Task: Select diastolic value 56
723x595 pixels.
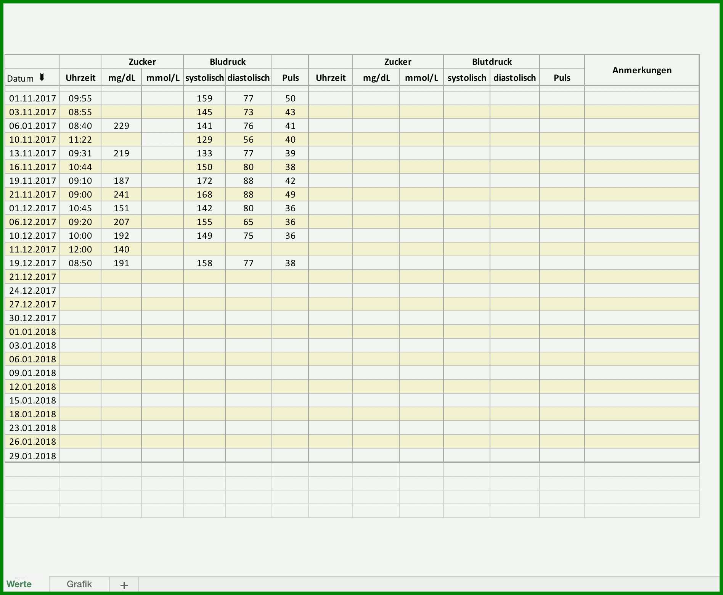Action: (248, 140)
